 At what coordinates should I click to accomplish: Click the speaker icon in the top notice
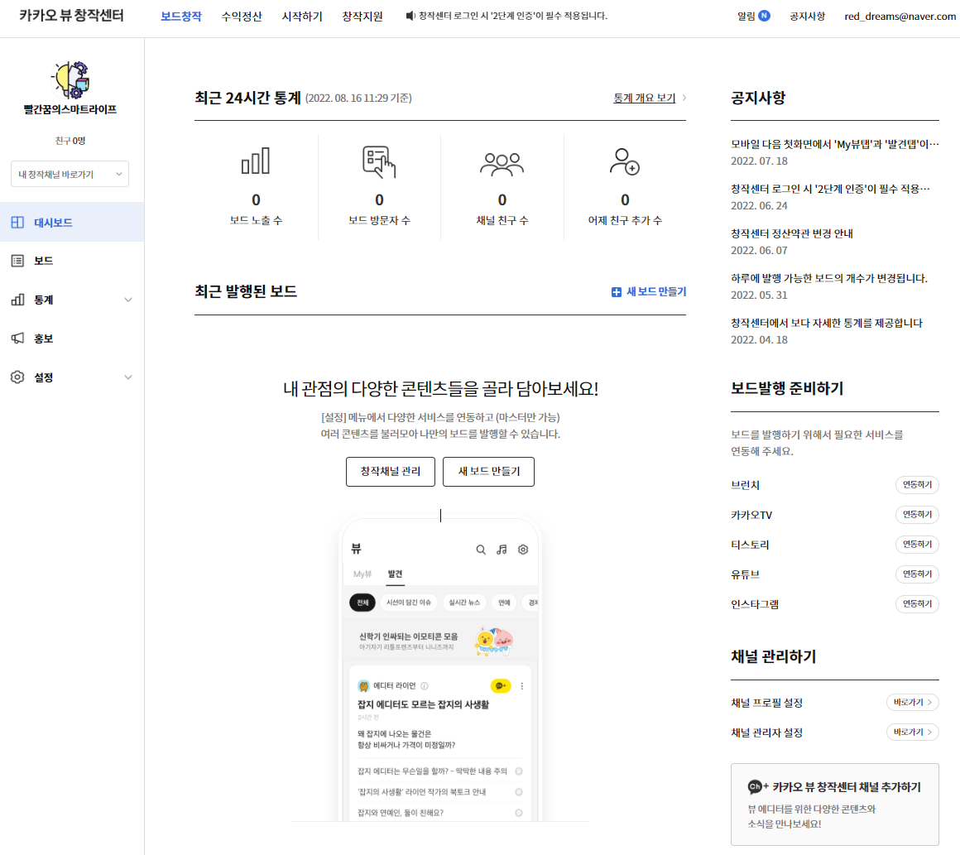click(x=410, y=16)
